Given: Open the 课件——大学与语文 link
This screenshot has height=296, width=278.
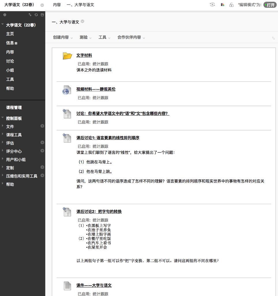Looking at the screenshot, I should 94,285.
